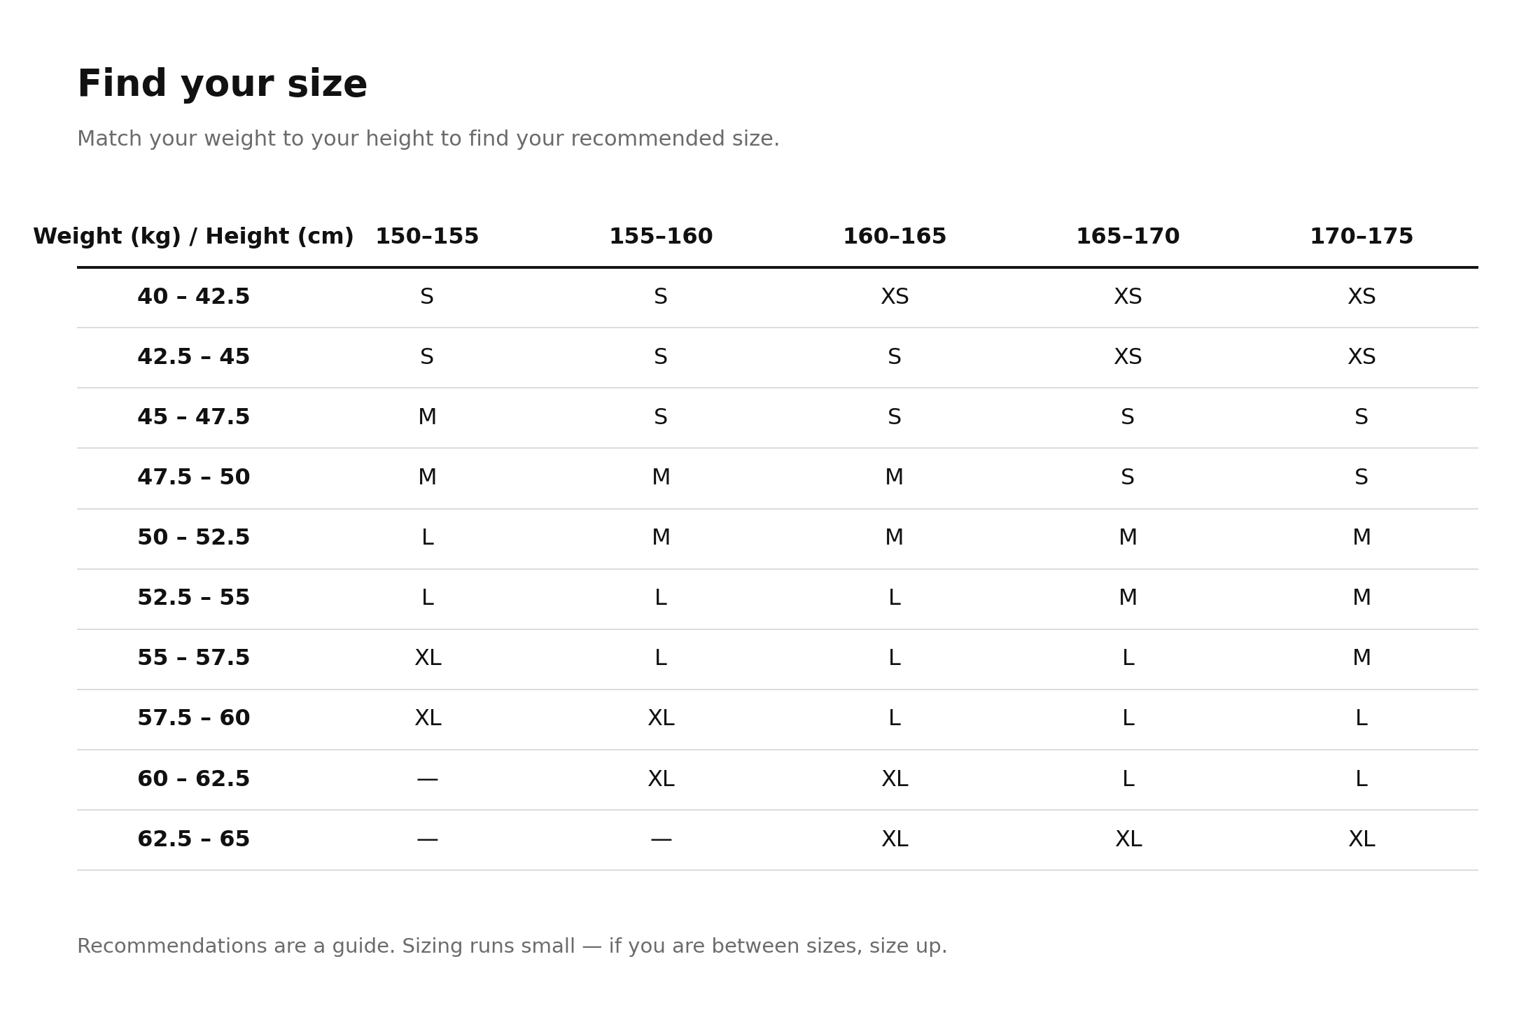This screenshot has width=1540, height=1036.
Task: Click the 155–160 column header
Action: click(x=661, y=237)
